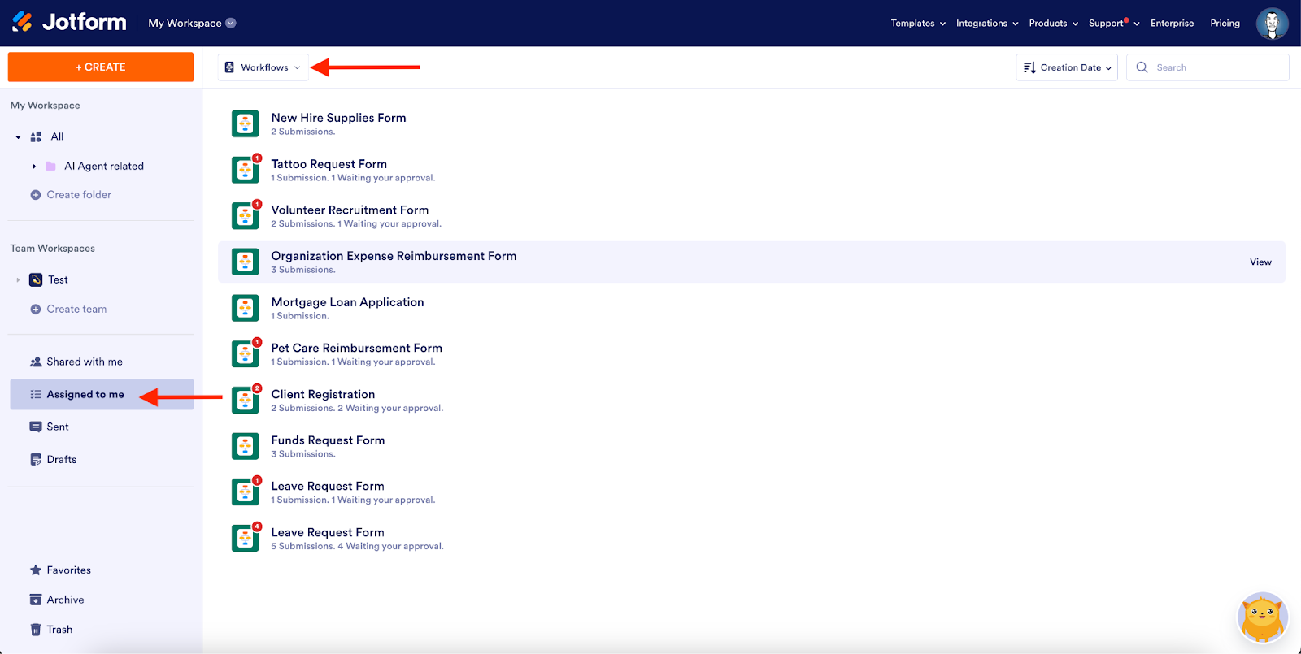Click the AI Agent related folder icon

point(50,166)
